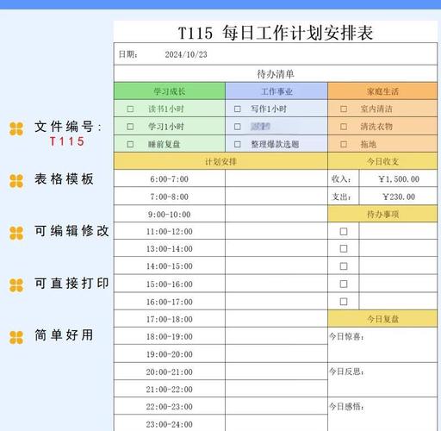Viewport: 441px width, 431px height.
Task: Click the 可直接打印 label text
Action: point(71,284)
